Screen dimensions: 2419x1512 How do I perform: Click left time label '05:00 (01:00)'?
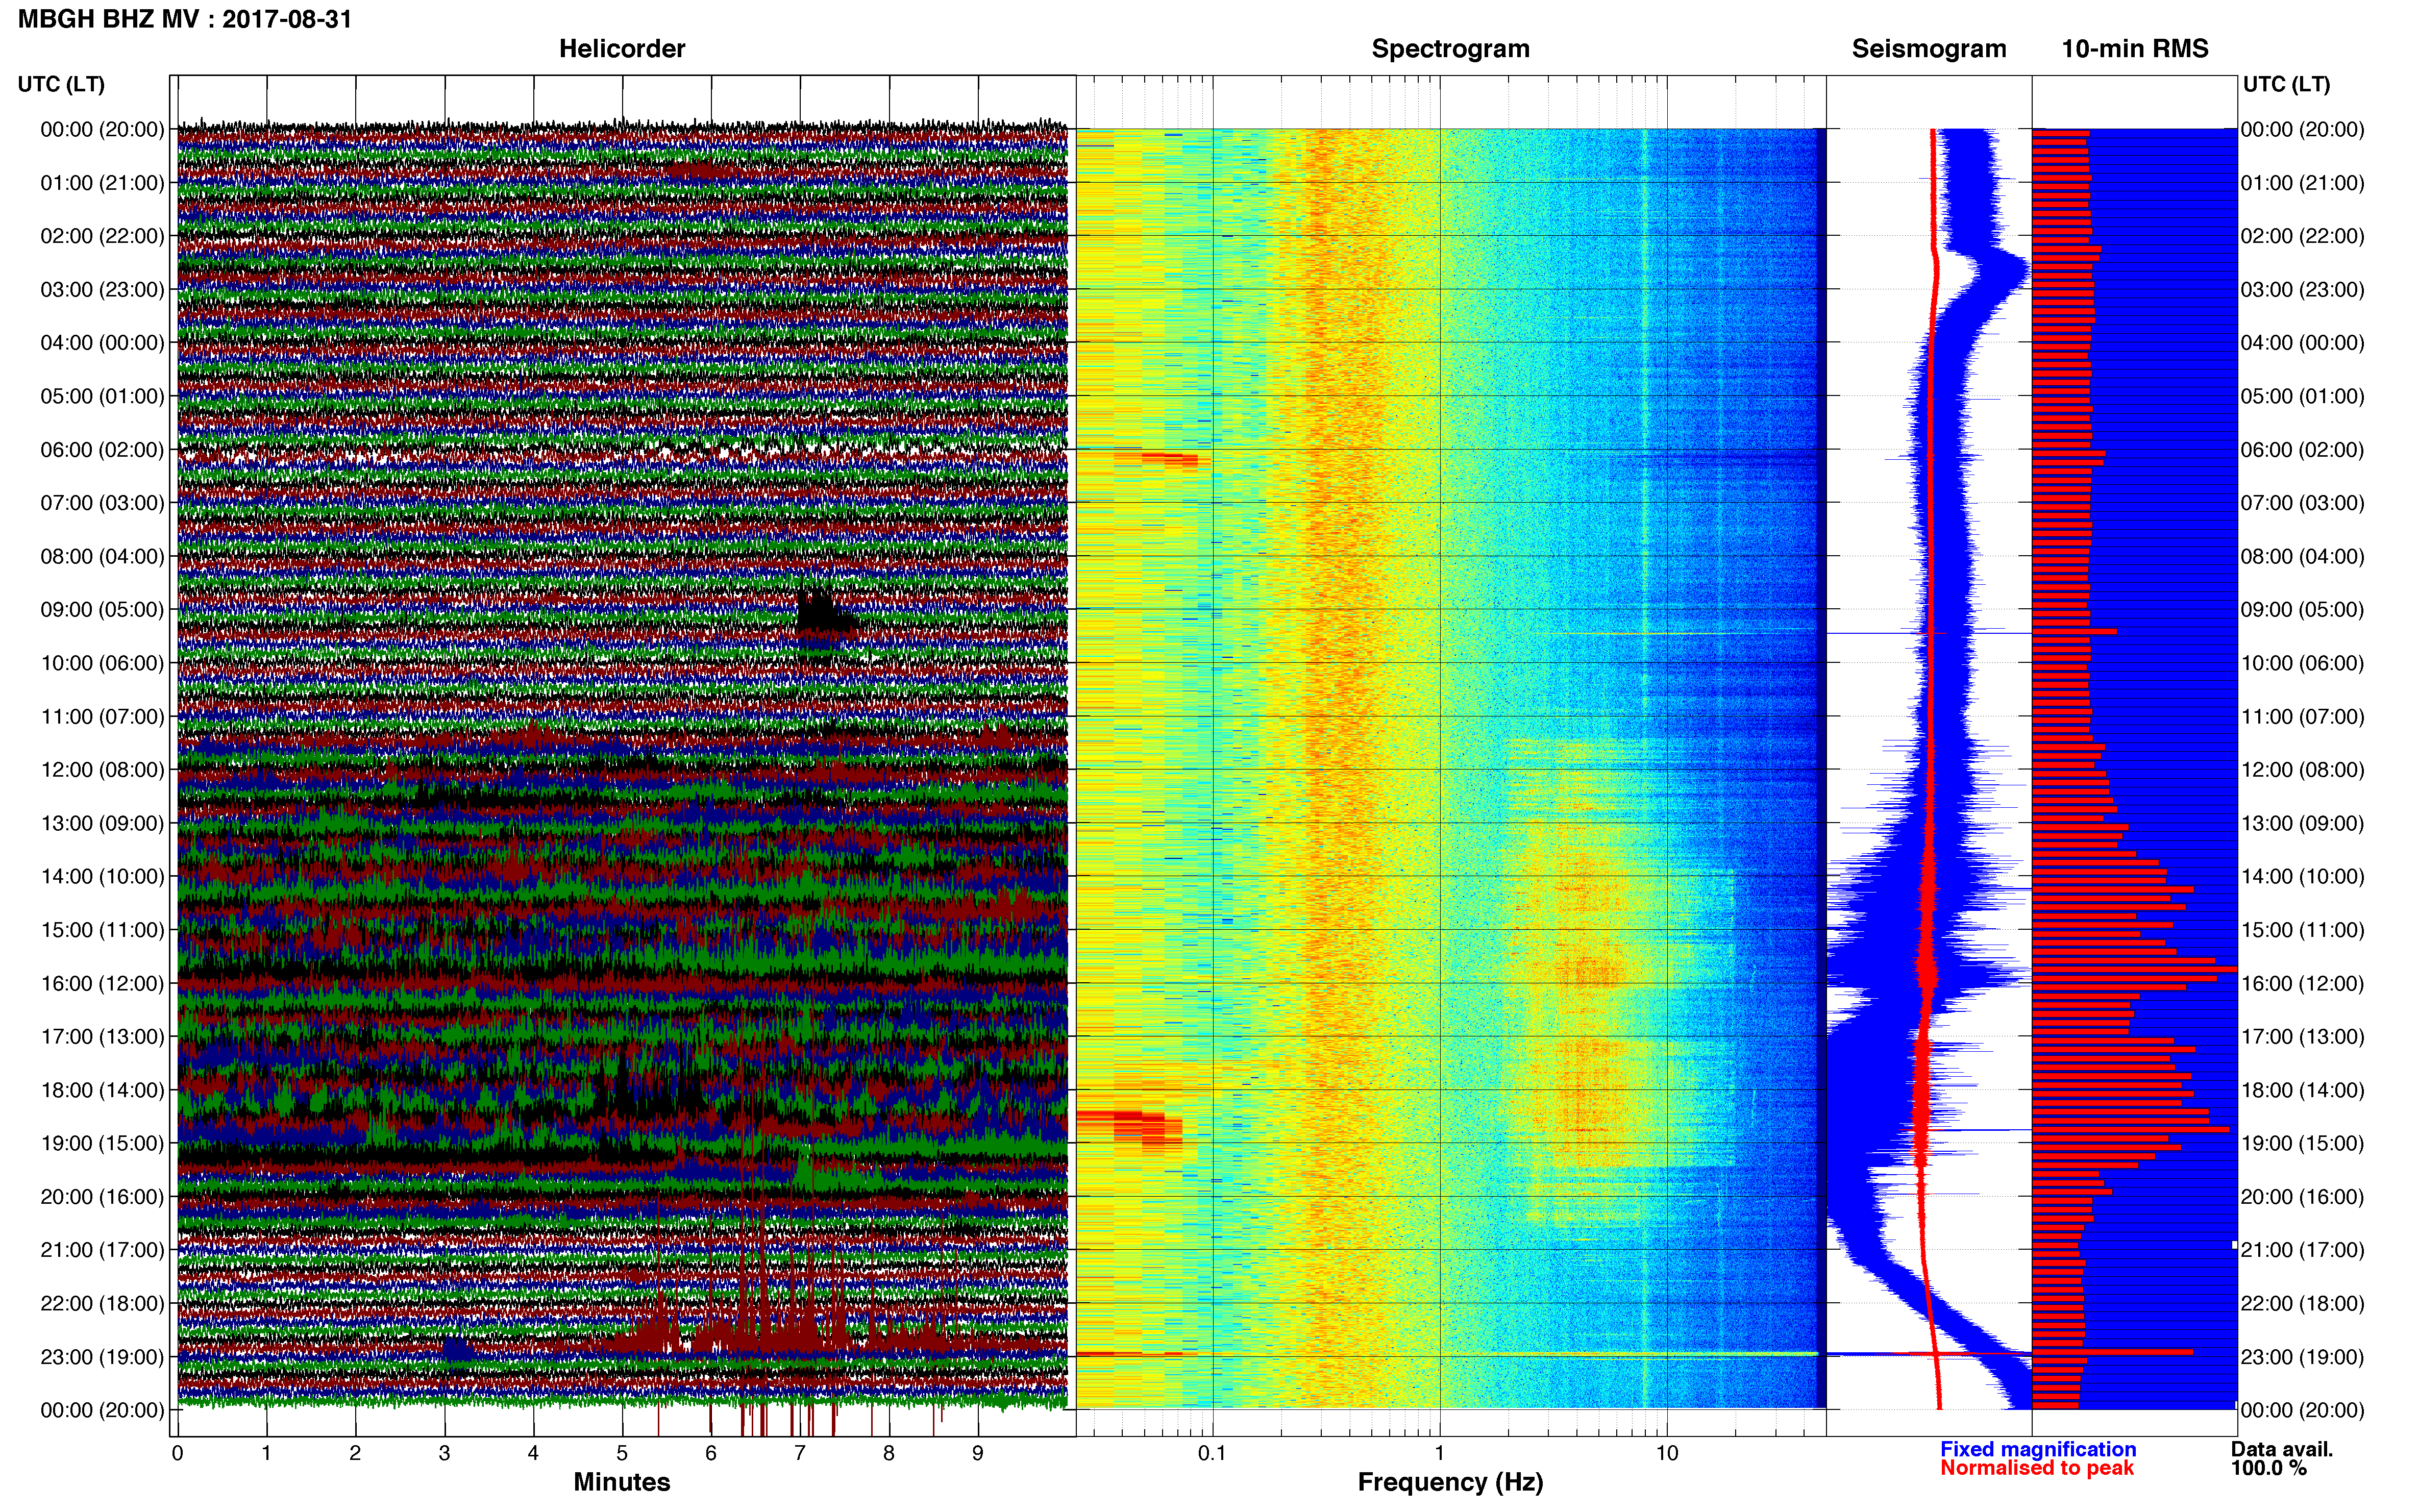102,396
